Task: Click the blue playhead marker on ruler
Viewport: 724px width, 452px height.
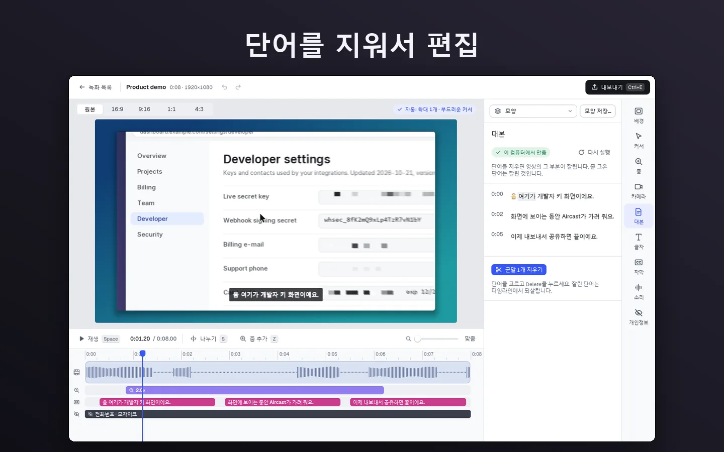Action: [x=143, y=354]
